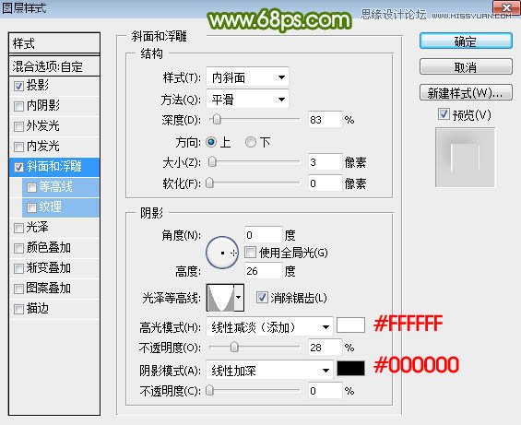Select the 样式 styles list header
The image size is (521, 425).
click(x=54, y=43)
